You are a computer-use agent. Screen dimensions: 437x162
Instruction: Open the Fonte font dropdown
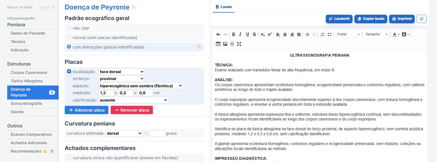click(348, 35)
